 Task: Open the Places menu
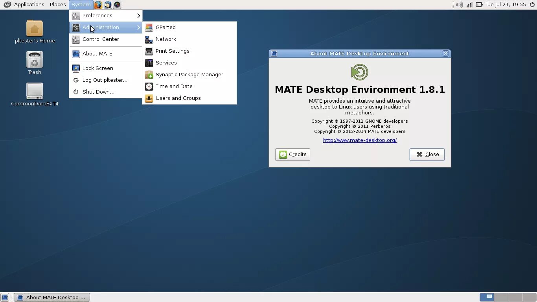tap(58, 5)
